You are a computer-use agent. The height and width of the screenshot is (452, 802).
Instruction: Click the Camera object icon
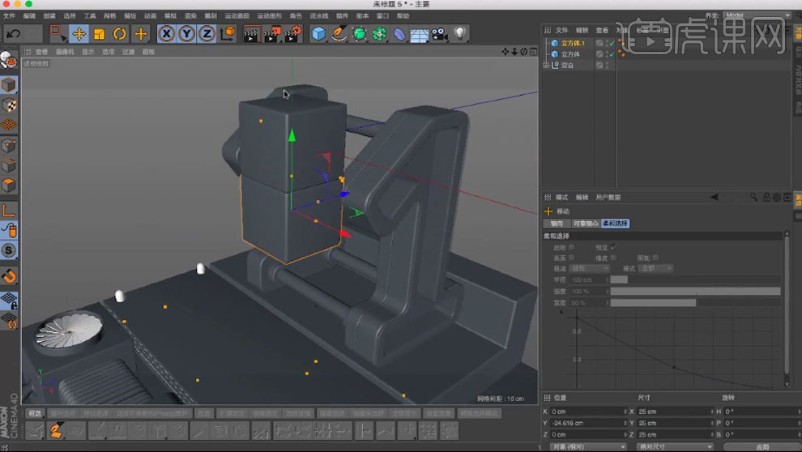(x=439, y=33)
